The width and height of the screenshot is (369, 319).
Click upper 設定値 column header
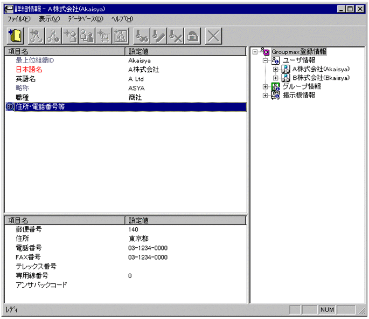click(x=185, y=51)
